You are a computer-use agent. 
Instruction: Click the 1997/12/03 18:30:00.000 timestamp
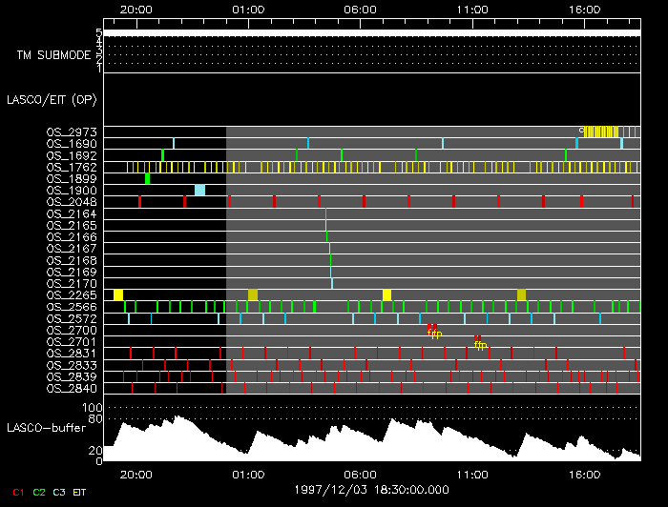(360, 487)
